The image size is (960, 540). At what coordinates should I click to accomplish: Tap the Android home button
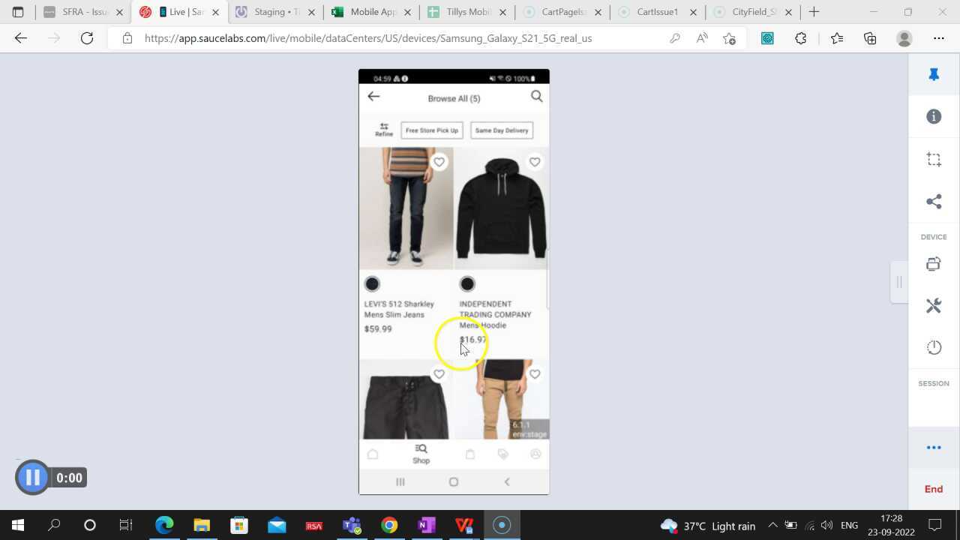coord(454,482)
